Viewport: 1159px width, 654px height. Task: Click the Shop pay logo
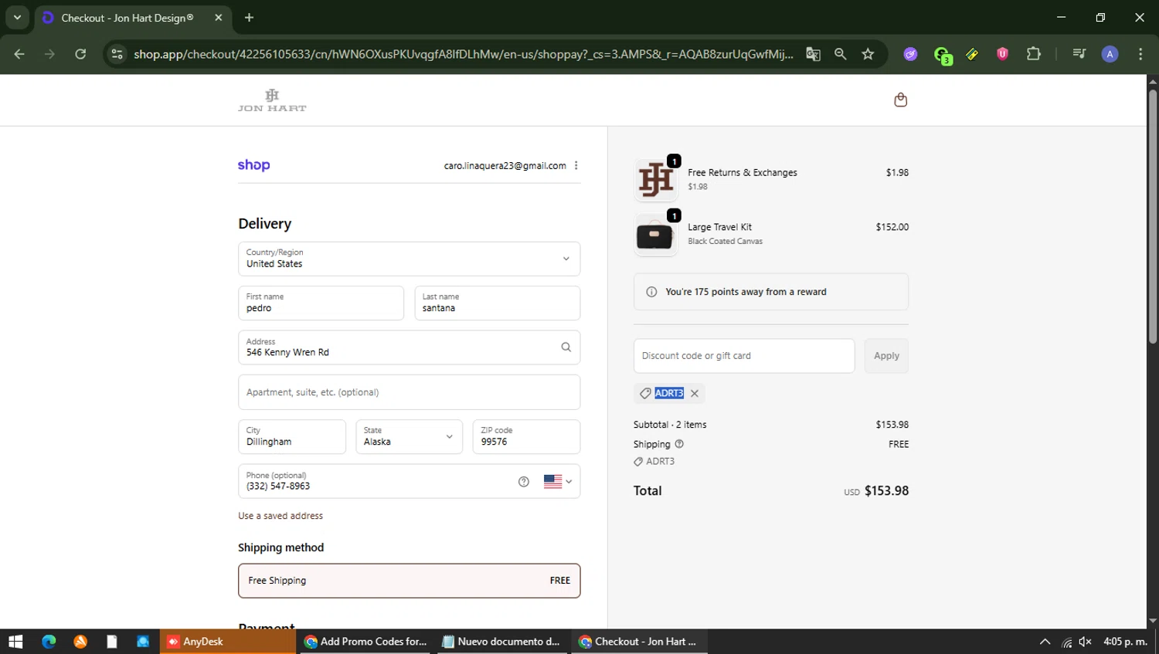pyautogui.click(x=253, y=165)
